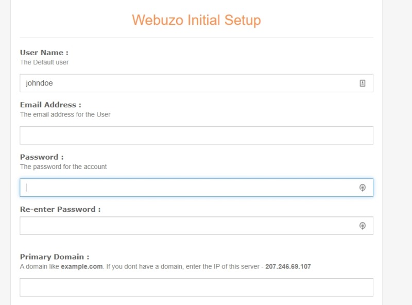Click the "Email Address :" label
Viewport: 412px width, 305px height.
[50, 105]
